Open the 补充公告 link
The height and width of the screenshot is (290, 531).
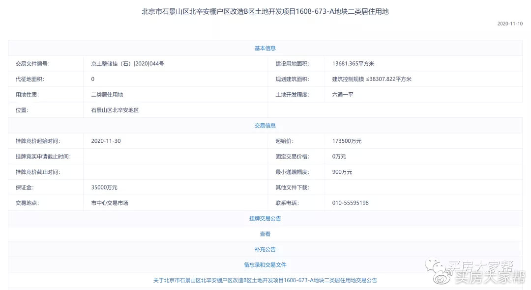coord(265,249)
